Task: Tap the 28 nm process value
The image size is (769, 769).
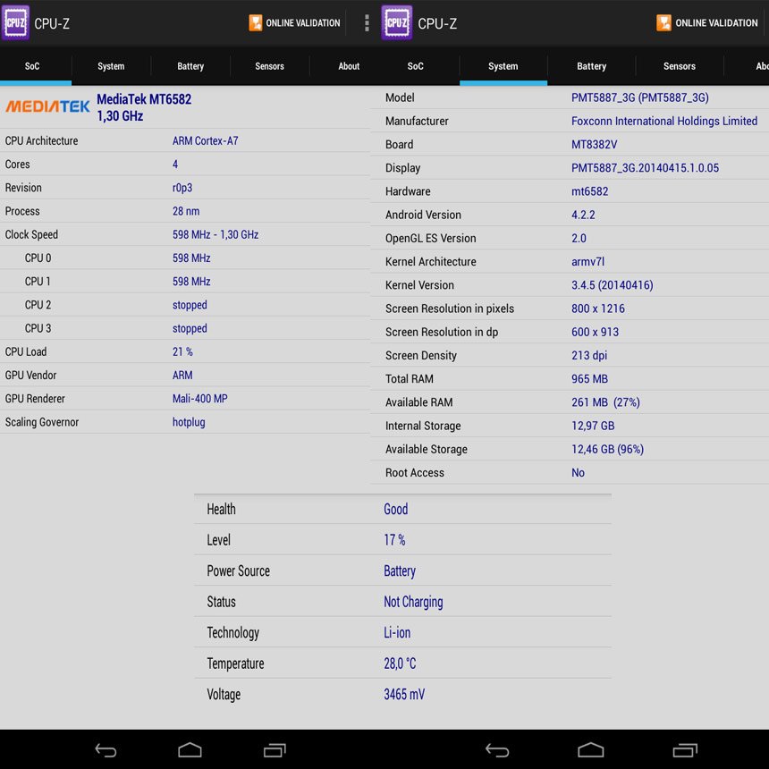Action: 186,211
